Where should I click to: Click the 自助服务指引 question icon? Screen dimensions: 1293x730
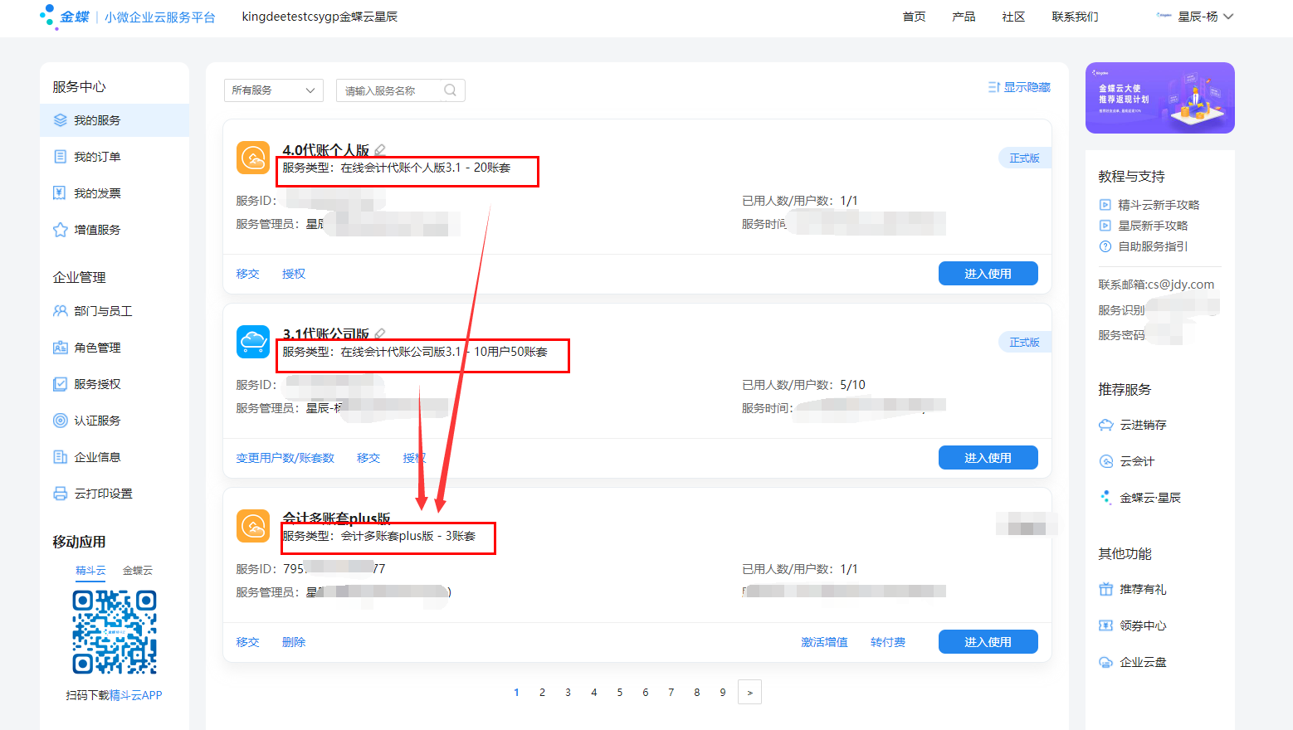pos(1105,246)
